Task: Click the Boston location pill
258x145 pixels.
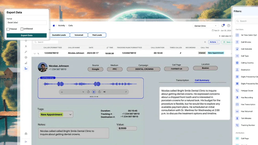Action: tap(205, 68)
